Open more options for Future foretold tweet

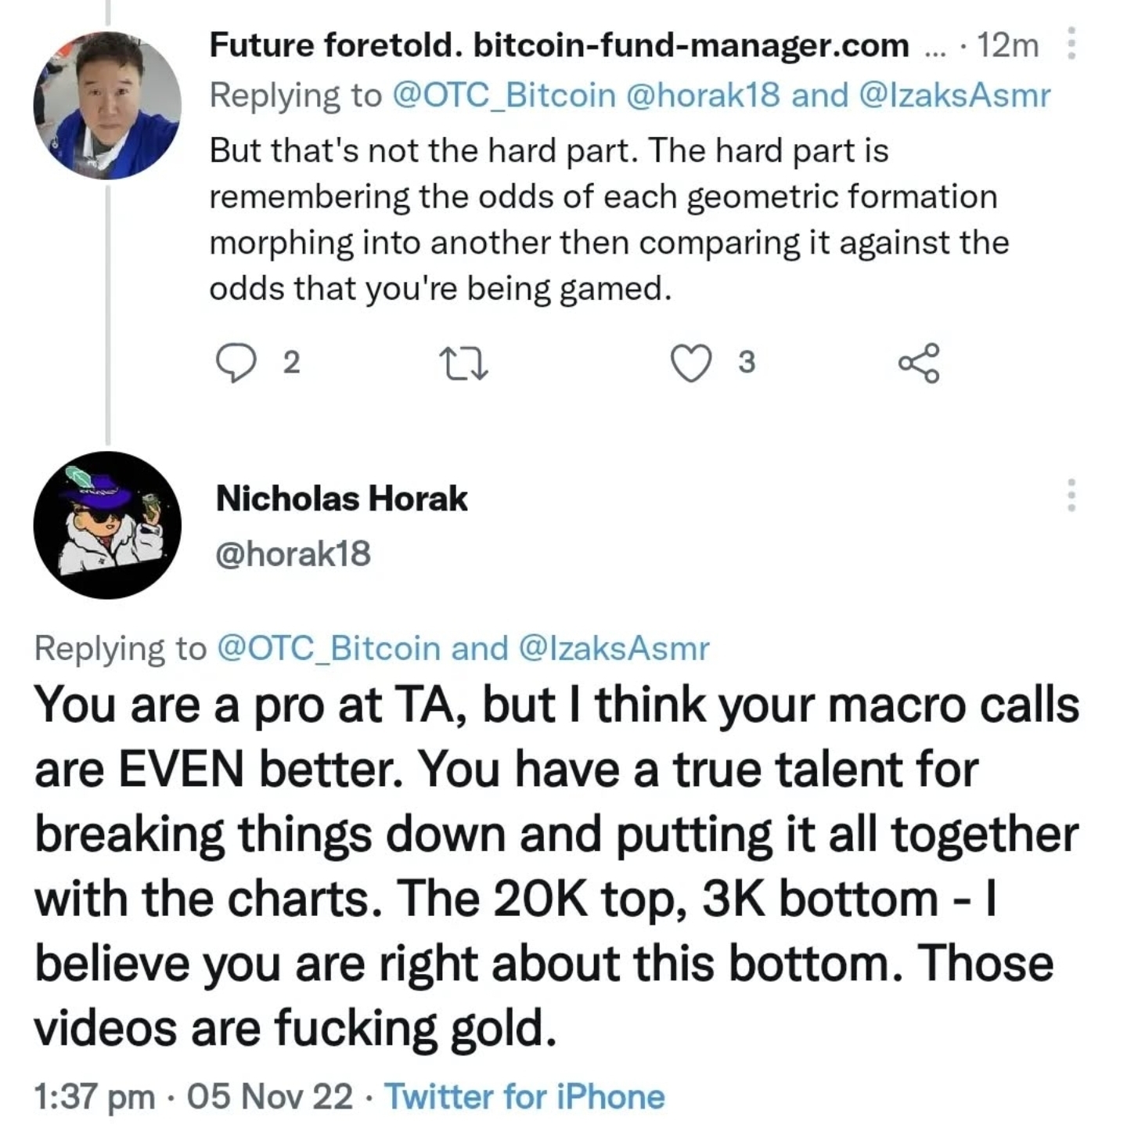tap(1071, 44)
